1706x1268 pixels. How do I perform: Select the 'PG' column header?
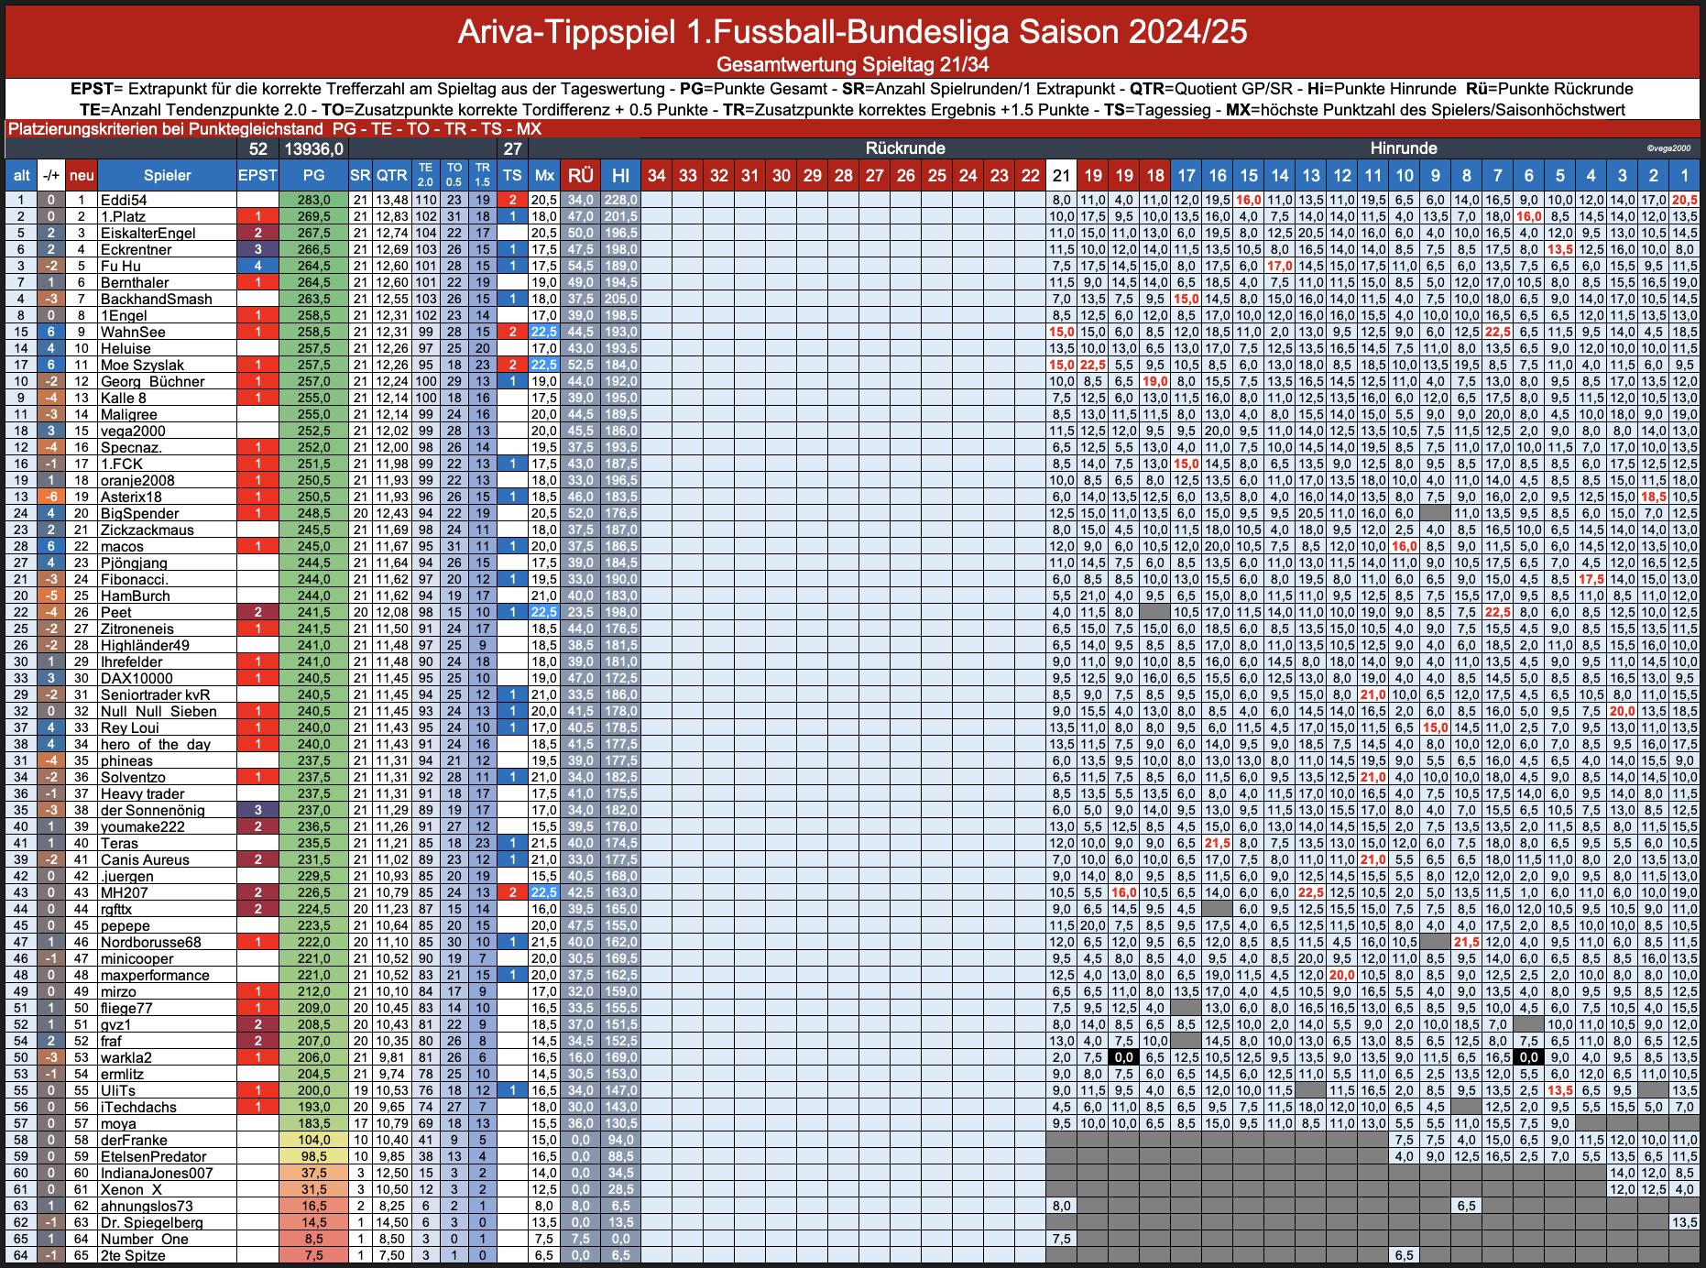[x=313, y=175]
